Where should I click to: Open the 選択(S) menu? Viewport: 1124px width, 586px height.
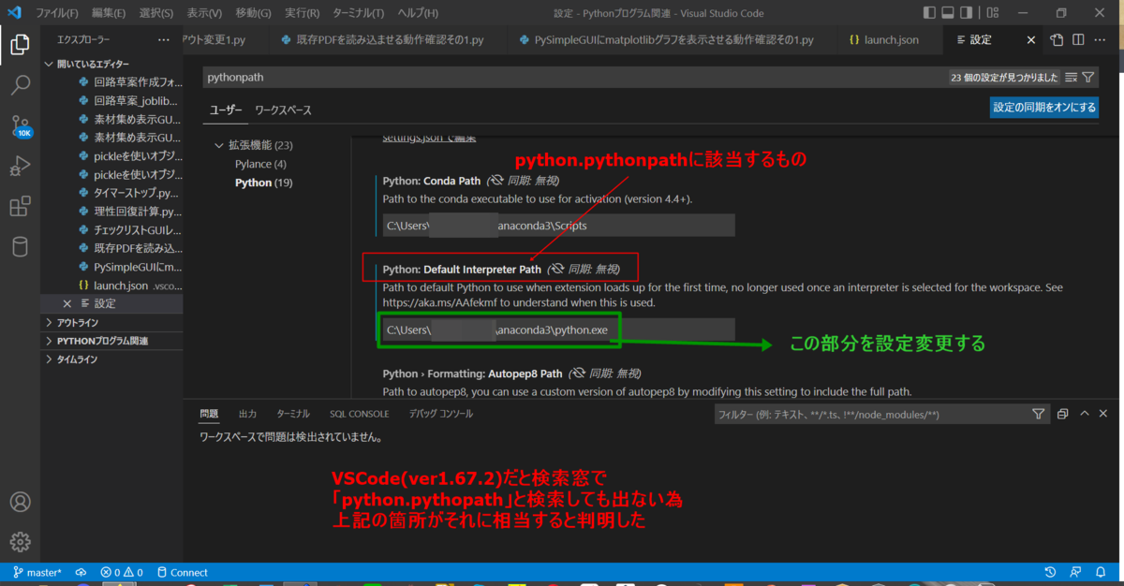pyautogui.click(x=156, y=13)
